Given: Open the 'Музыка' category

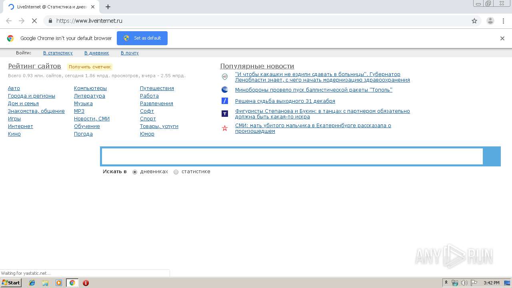Looking at the screenshot, I should 83,104.
